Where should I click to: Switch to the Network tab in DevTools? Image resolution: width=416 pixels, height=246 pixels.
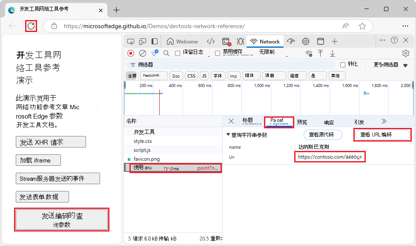point(265,41)
